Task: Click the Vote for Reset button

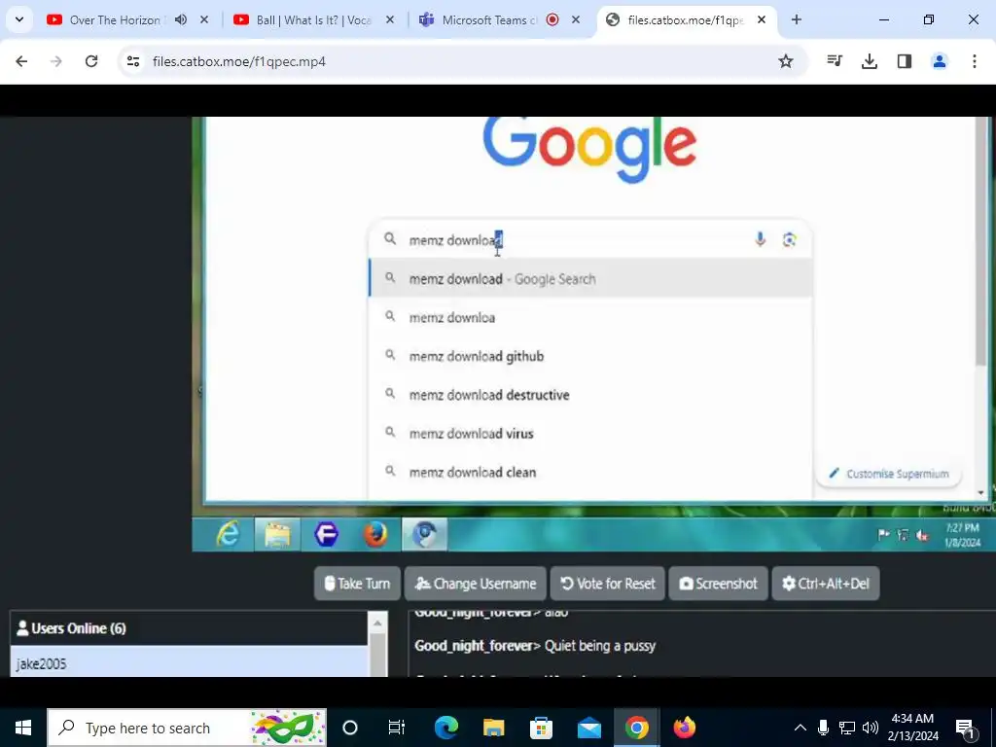Action: point(608,584)
